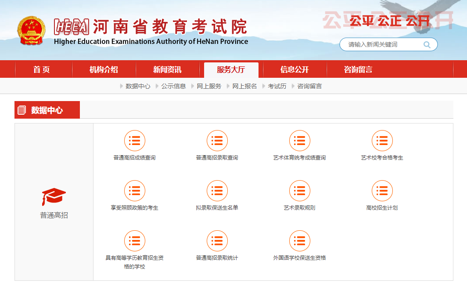Click the 外国语学校保送生资格 text link

(300, 258)
